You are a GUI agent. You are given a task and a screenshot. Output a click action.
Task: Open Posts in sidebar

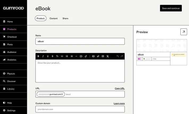(x=14, y=44)
